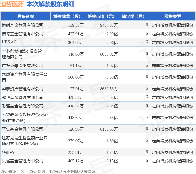Click the 418.60万 quantity value

pyautogui.click(x=76, y=118)
